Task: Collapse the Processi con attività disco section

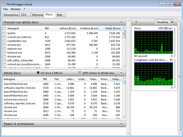Action: 121,22
